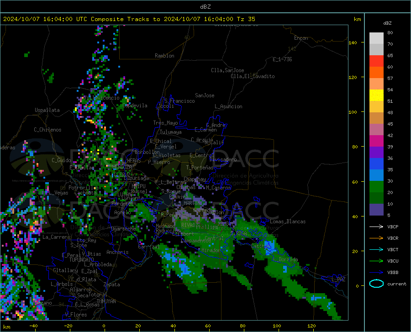Click the white VBCP arrow legend icon
Screen dimensions: 411x332
tap(376, 227)
